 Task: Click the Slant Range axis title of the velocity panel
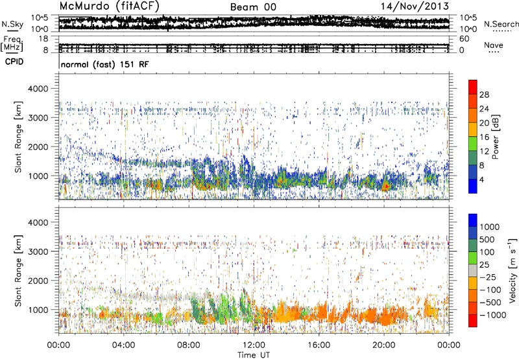(18, 270)
